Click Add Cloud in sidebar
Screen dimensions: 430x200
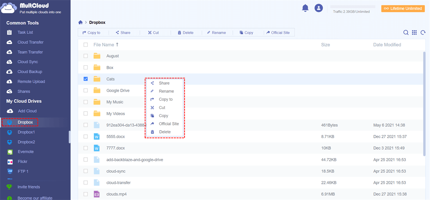point(27,111)
